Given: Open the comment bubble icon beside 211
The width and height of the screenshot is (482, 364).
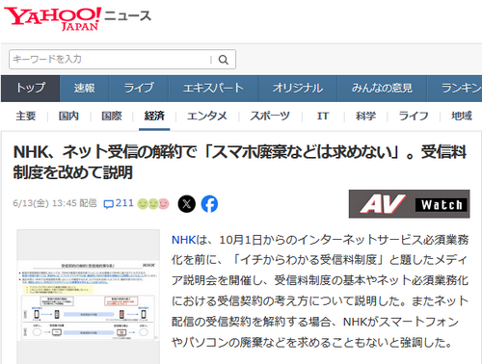Looking at the screenshot, I should pos(109,204).
